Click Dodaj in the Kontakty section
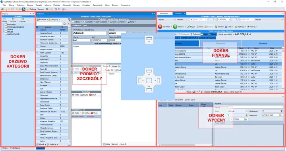 [x=76, y=95]
